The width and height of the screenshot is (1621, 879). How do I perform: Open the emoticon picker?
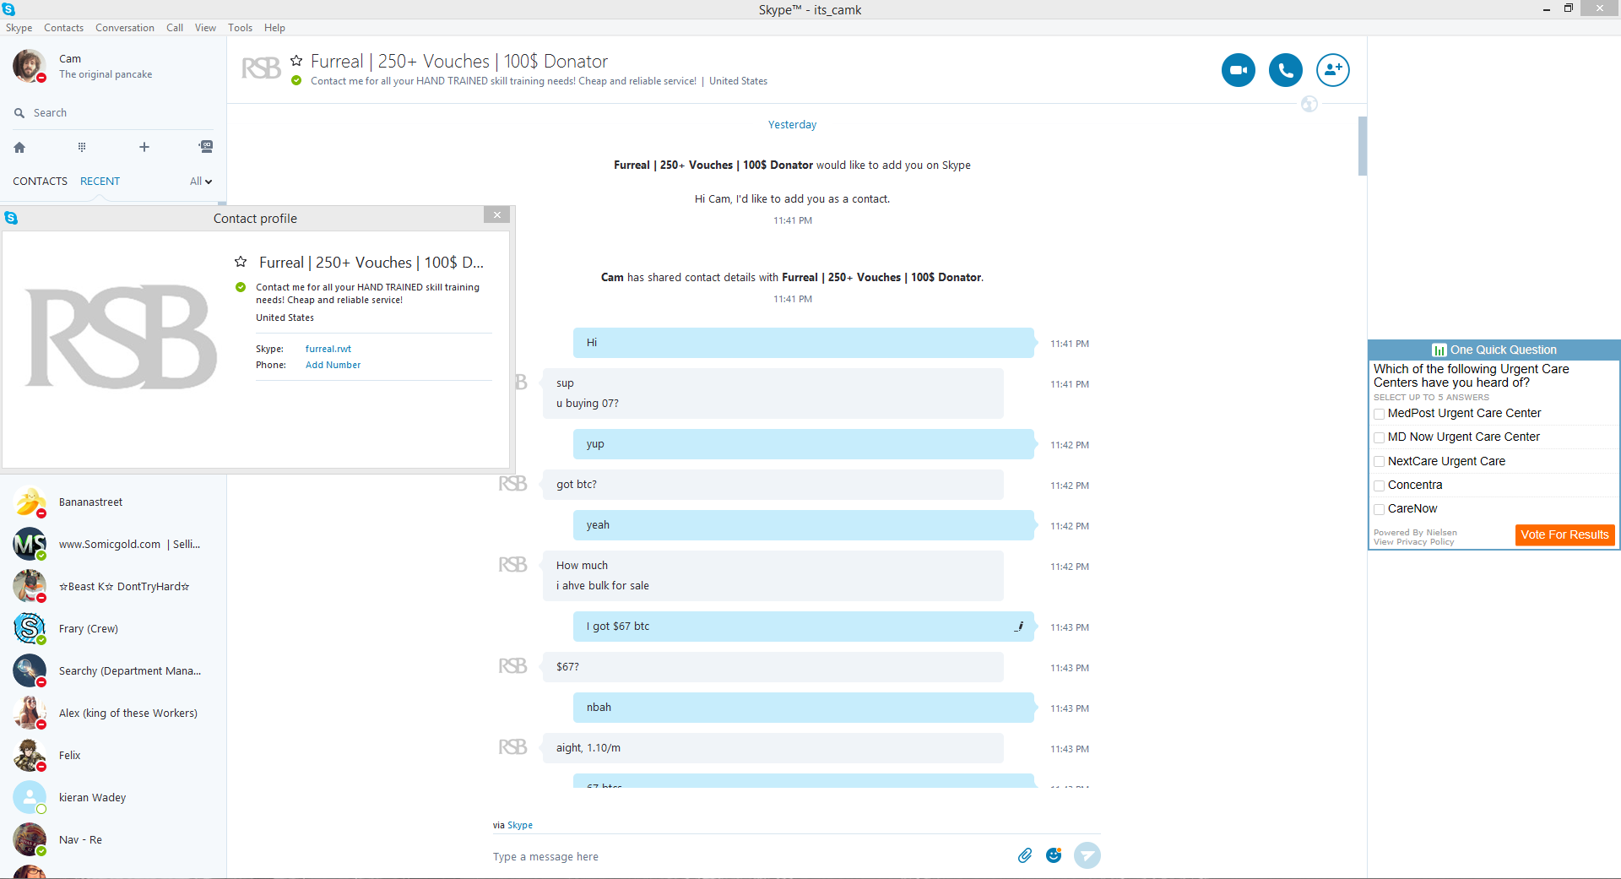point(1054,855)
